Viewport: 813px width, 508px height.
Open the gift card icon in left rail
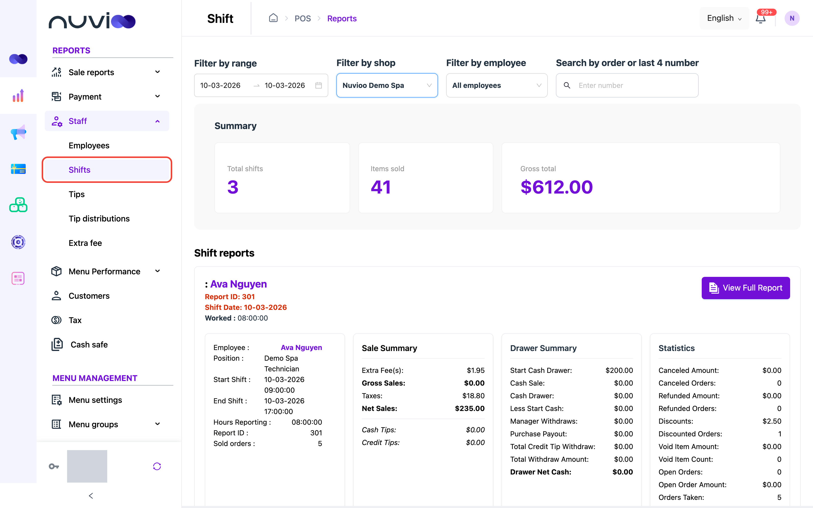point(18,169)
